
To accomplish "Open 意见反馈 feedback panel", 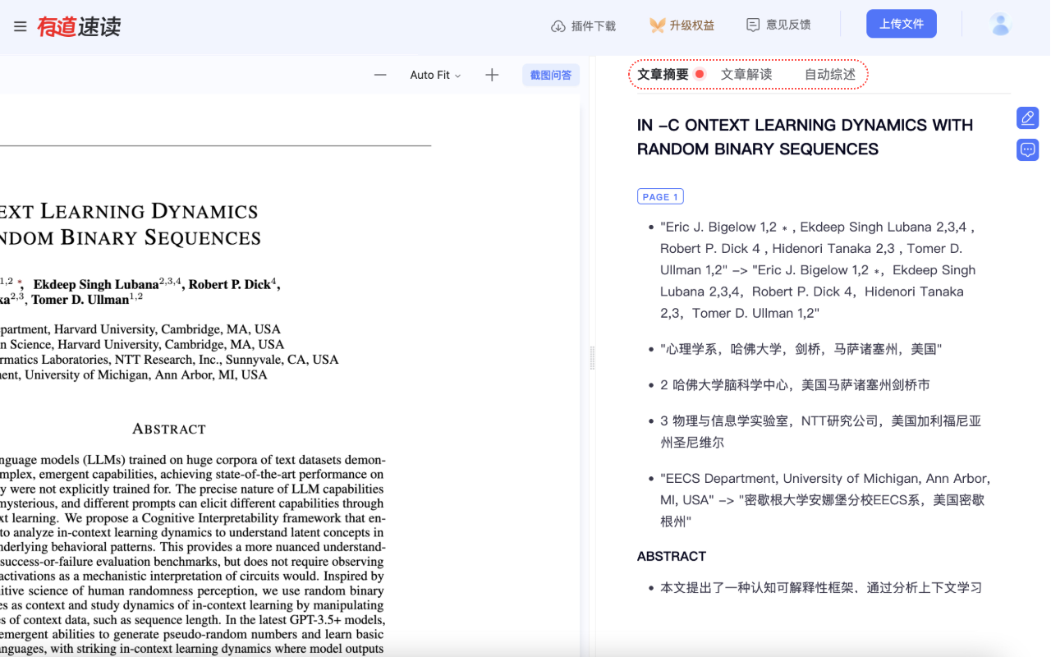I will (777, 25).
